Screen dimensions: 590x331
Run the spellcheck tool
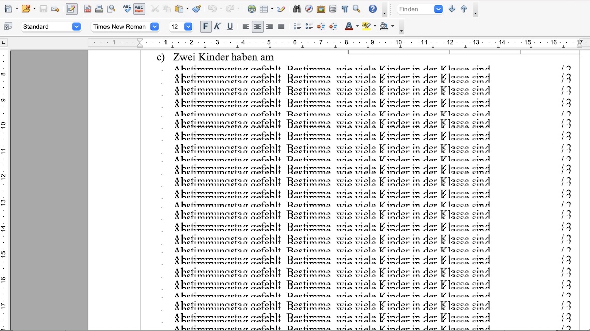tap(127, 9)
